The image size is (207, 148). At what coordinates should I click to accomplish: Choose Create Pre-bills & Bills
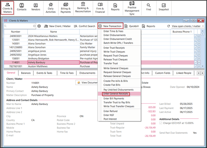[115, 81]
